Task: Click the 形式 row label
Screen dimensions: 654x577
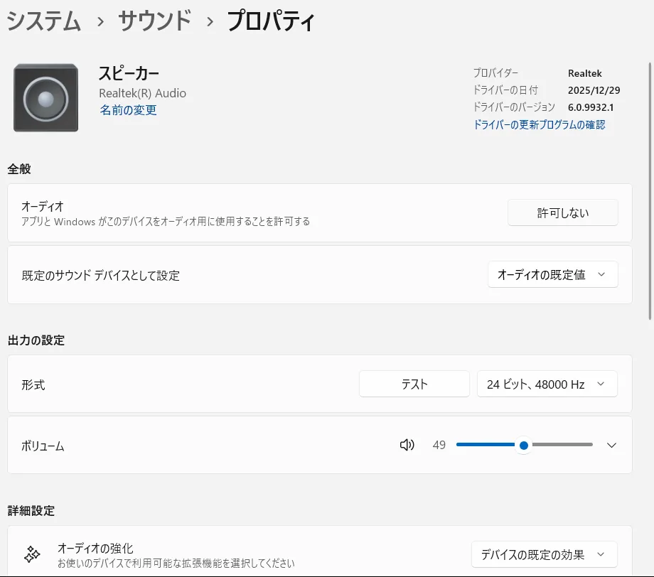Action: coord(33,384)
